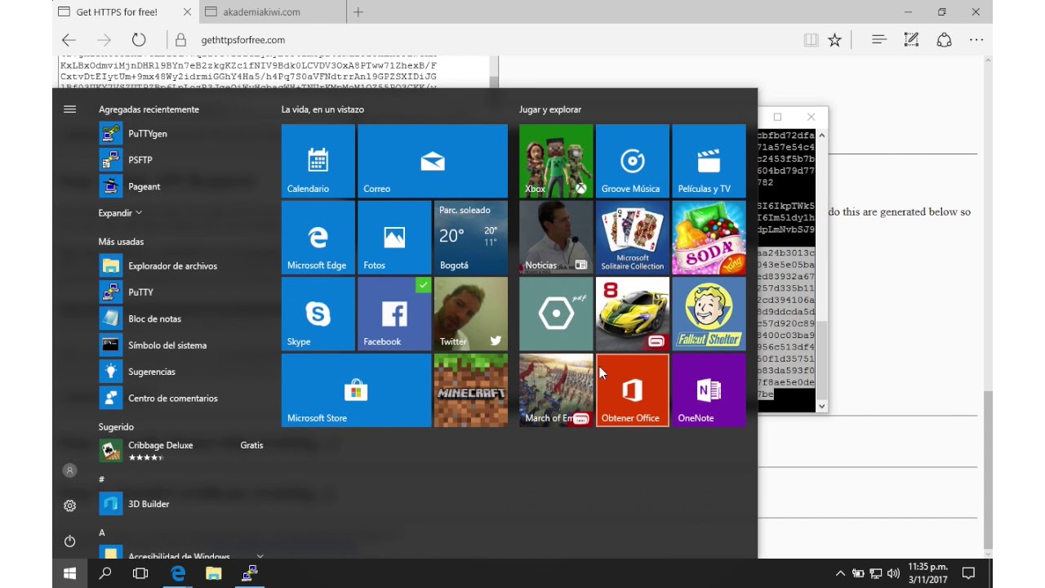Screen dimensions: 1045x588
Task: Open Settings gear in Start menu
Action: click(x=69, y=506)
